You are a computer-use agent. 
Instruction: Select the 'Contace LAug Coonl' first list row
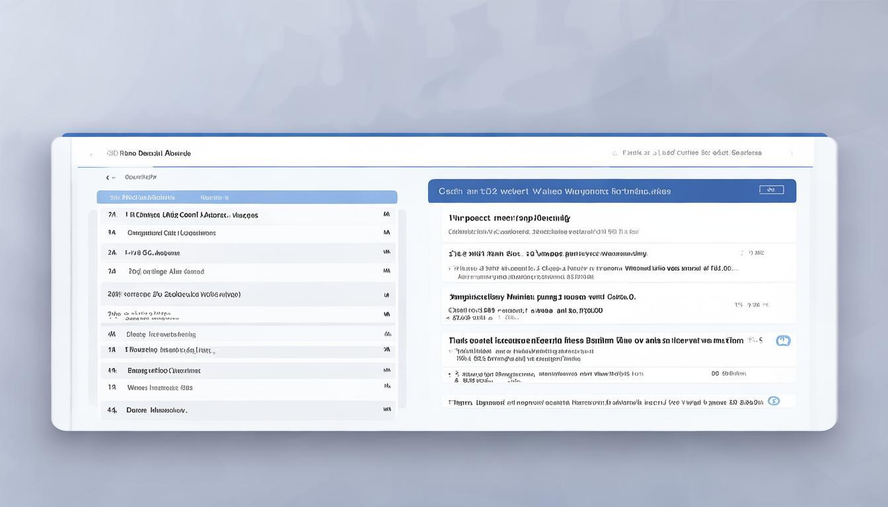192,215
